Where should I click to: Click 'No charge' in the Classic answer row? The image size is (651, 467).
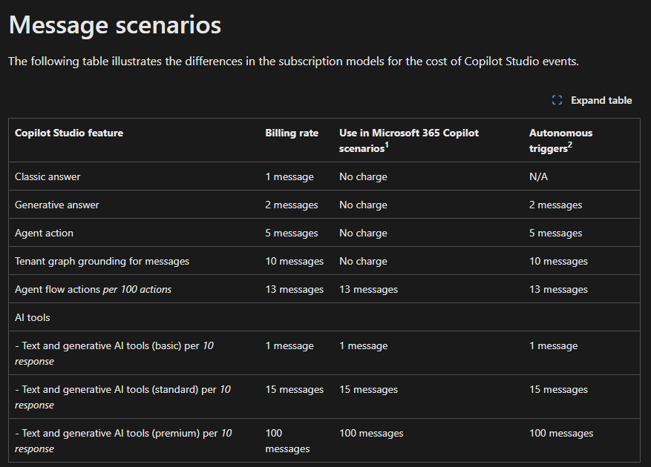click(363, 176)
